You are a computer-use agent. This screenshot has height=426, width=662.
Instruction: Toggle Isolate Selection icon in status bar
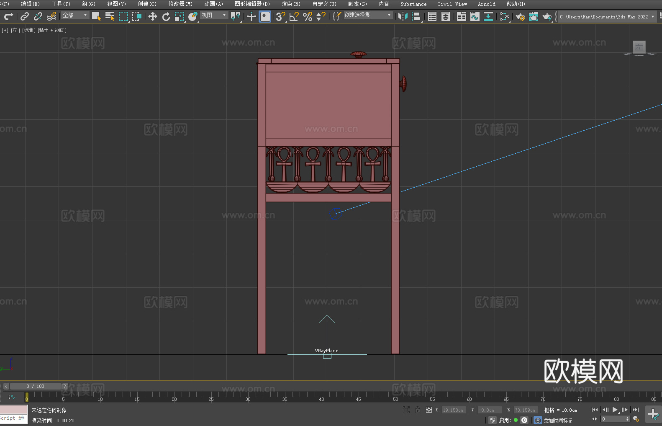406,410
